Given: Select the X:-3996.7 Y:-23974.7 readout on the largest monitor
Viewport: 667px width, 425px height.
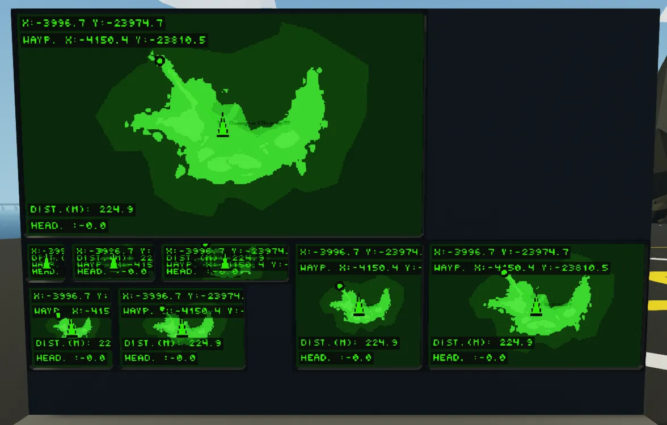Looking at the screenshot, I should click(93, 23).
